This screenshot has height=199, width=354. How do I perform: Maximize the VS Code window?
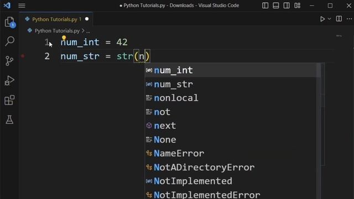tap(330, 6)
